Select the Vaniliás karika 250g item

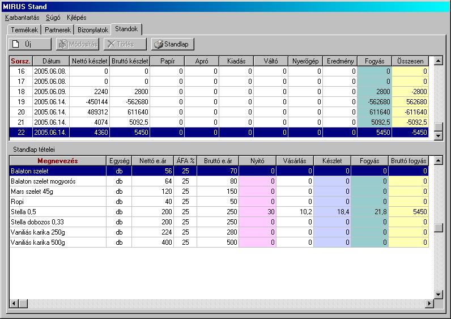219,232
